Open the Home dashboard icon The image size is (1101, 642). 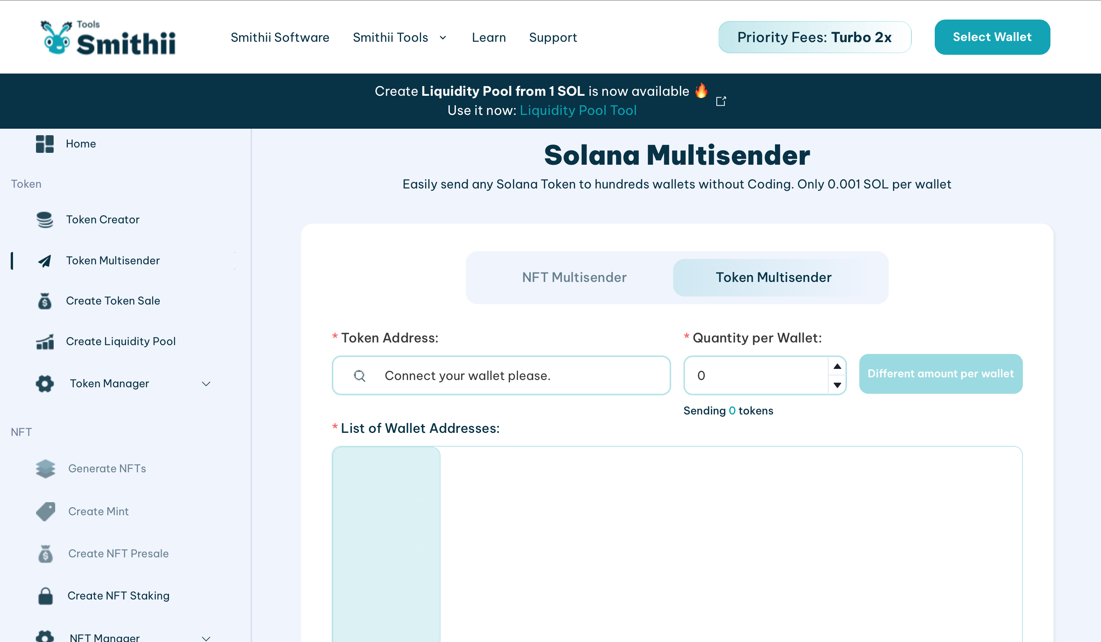[x=44, y=144]
